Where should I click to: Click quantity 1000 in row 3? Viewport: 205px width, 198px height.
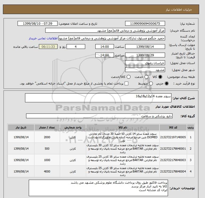click(47, 160)
